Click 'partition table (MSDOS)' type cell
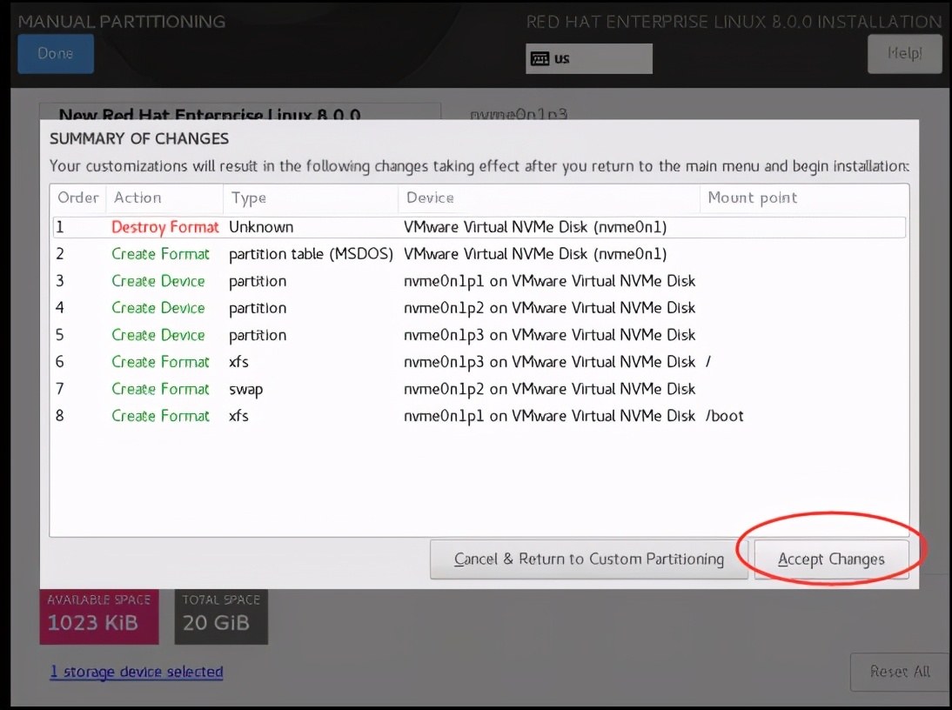 (x=311, y=254)
